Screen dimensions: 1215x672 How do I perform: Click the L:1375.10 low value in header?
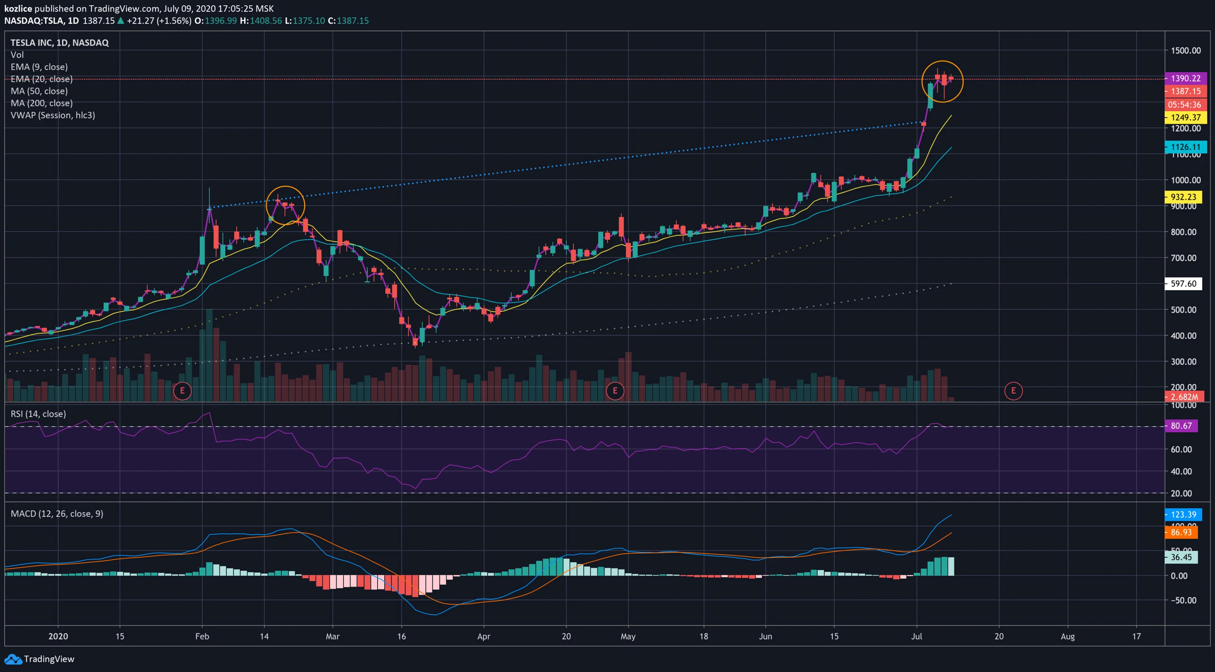click(x=305, y=21)
